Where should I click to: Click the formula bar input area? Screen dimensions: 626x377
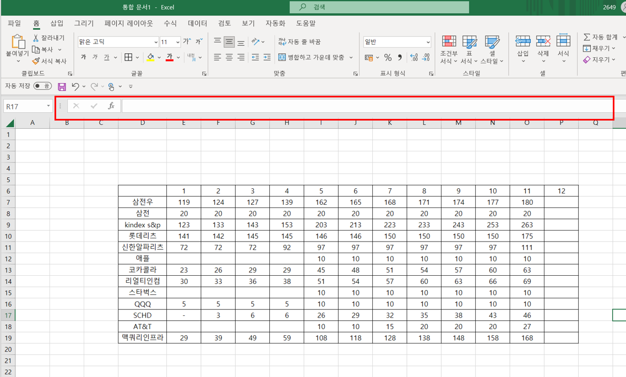(x=367, y=106)
